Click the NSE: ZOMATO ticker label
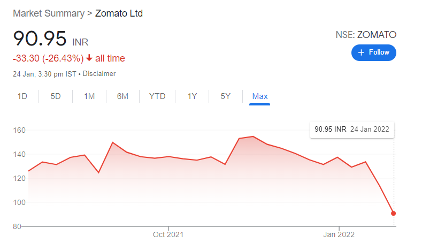The image size is (422, 243). (366, 35)
